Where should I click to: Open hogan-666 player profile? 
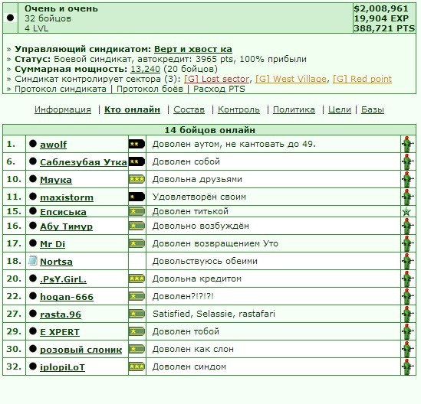67,297
